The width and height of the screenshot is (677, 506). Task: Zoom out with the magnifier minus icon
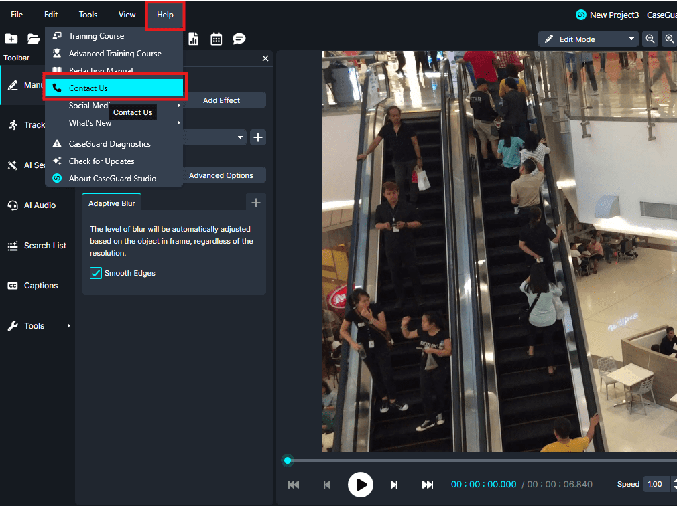pyautogui.click(x=650, y=39)
